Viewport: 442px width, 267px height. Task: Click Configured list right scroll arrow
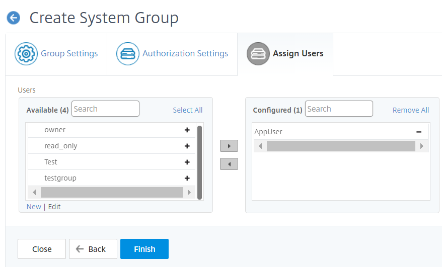point(422,146)
